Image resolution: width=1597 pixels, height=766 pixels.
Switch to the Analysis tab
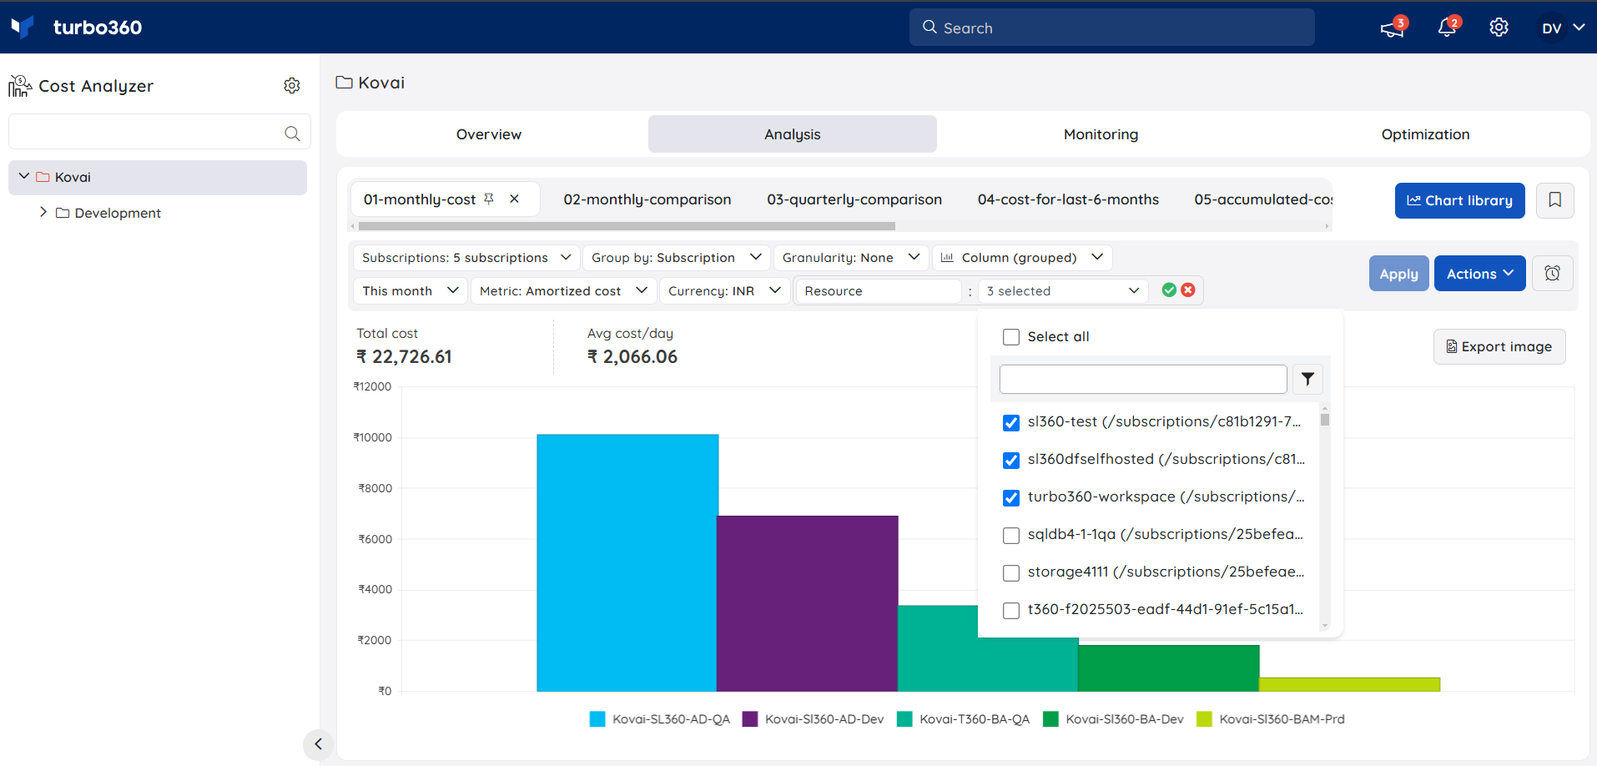793,134
